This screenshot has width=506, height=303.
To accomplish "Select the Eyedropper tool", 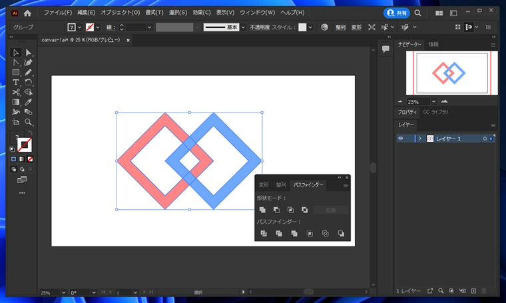I will tap(28, 103).
